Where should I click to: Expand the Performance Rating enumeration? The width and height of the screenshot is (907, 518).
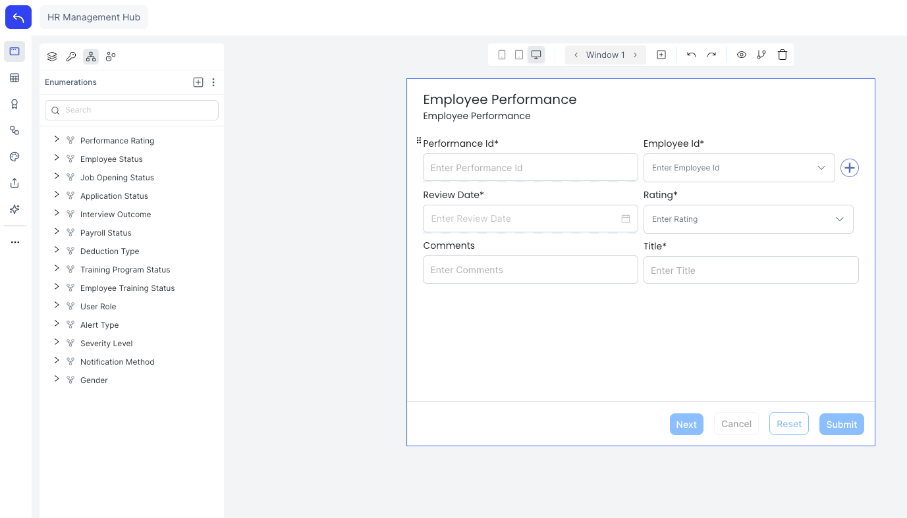tap(57, 140)
